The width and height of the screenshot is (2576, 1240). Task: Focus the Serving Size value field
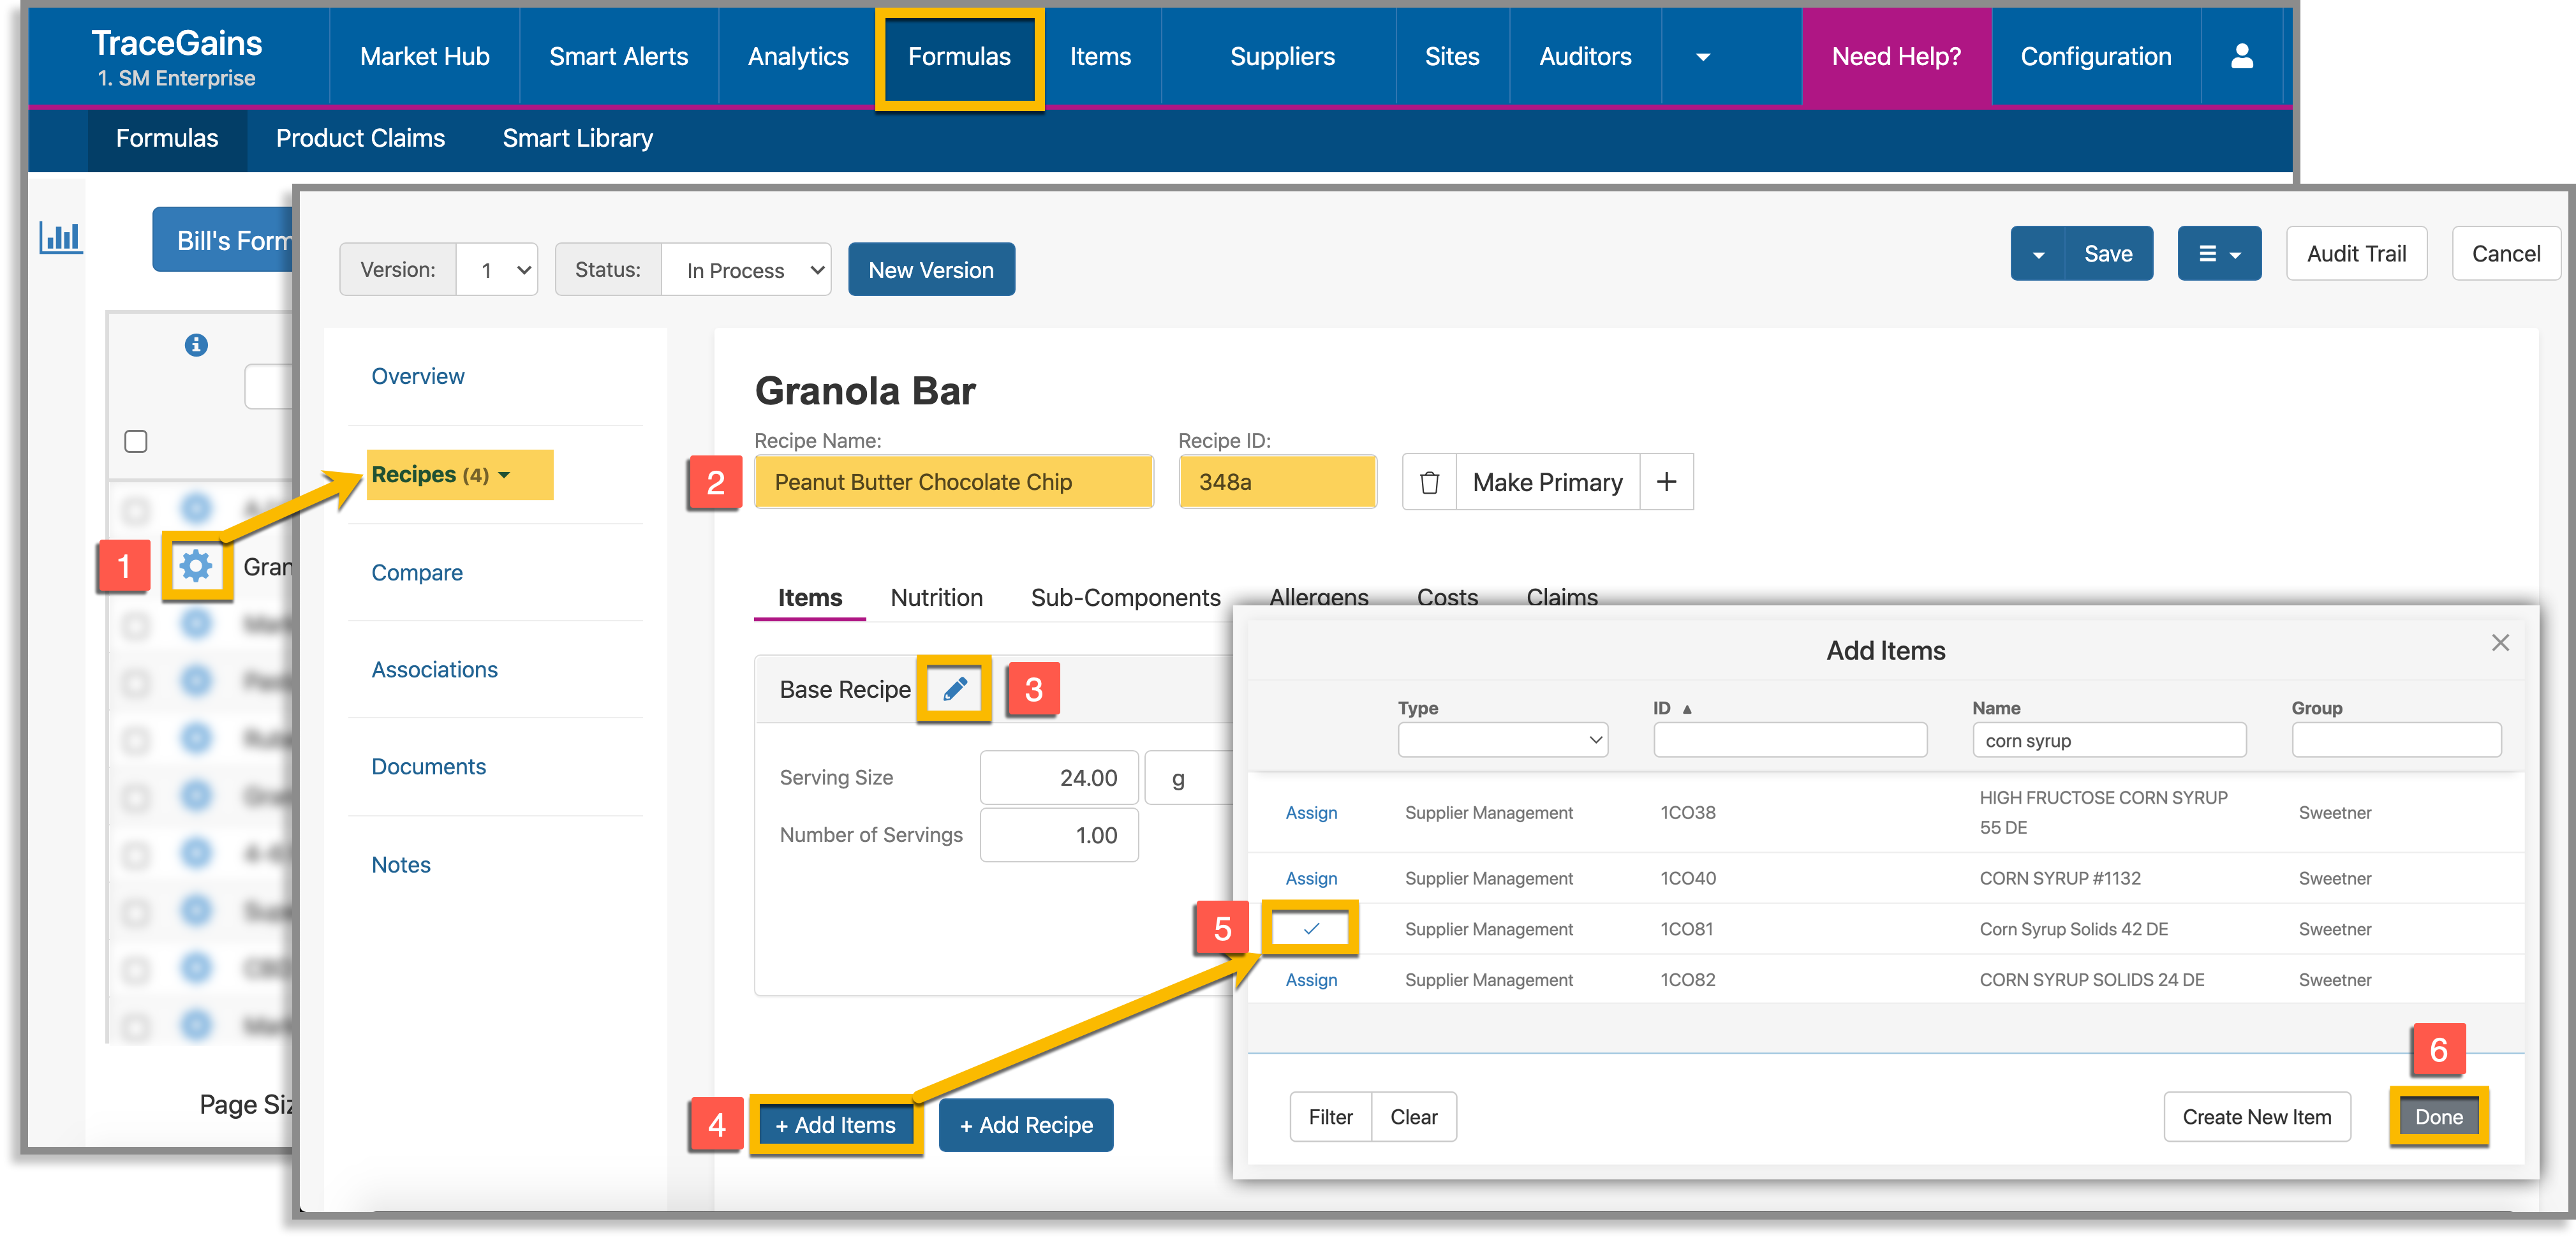point(1059,778)
